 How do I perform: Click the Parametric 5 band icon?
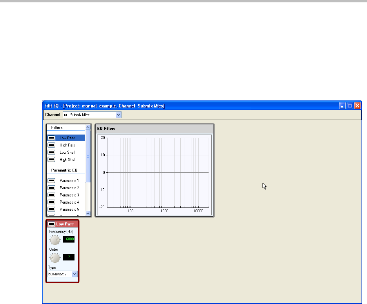pos(51,209)
